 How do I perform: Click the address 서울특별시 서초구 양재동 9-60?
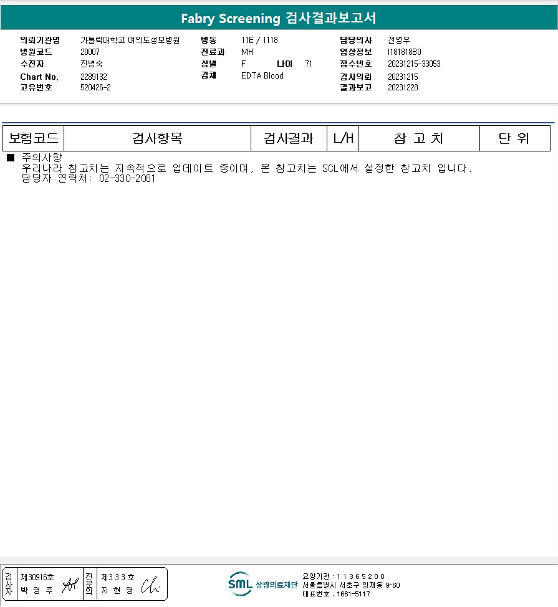[351, 585]
